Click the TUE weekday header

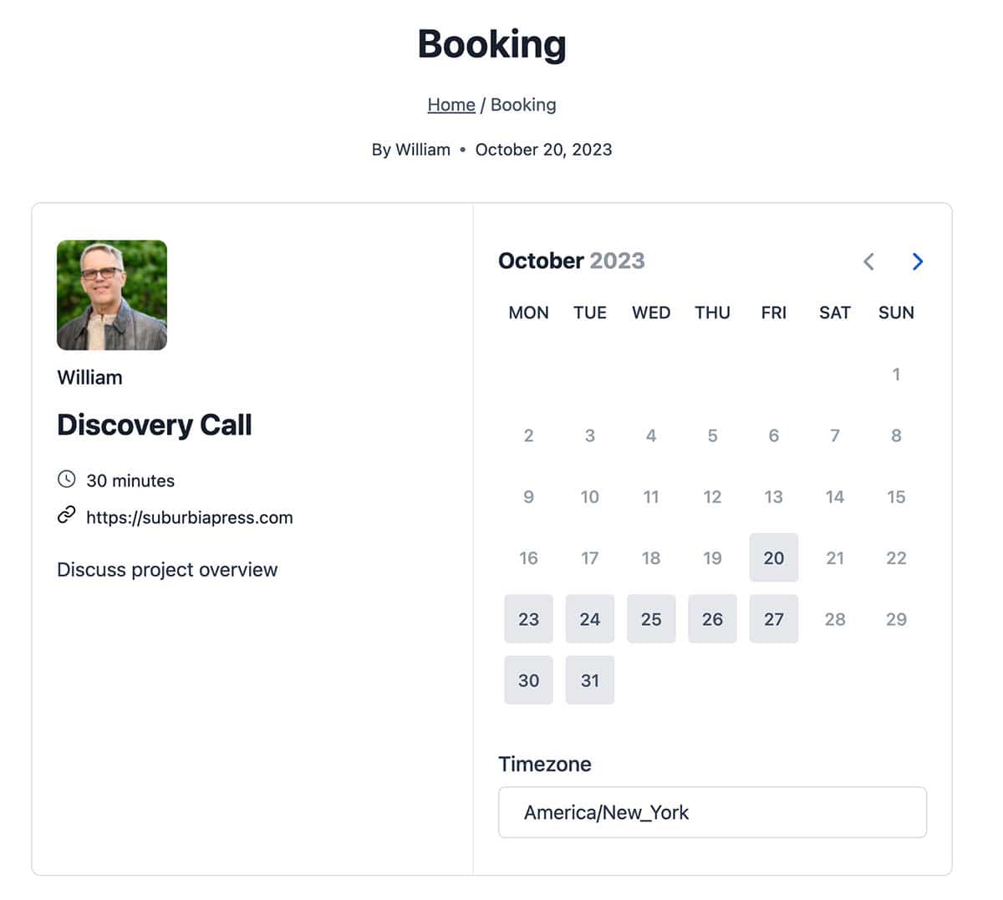pyautogui.click(x=590, y=313)
